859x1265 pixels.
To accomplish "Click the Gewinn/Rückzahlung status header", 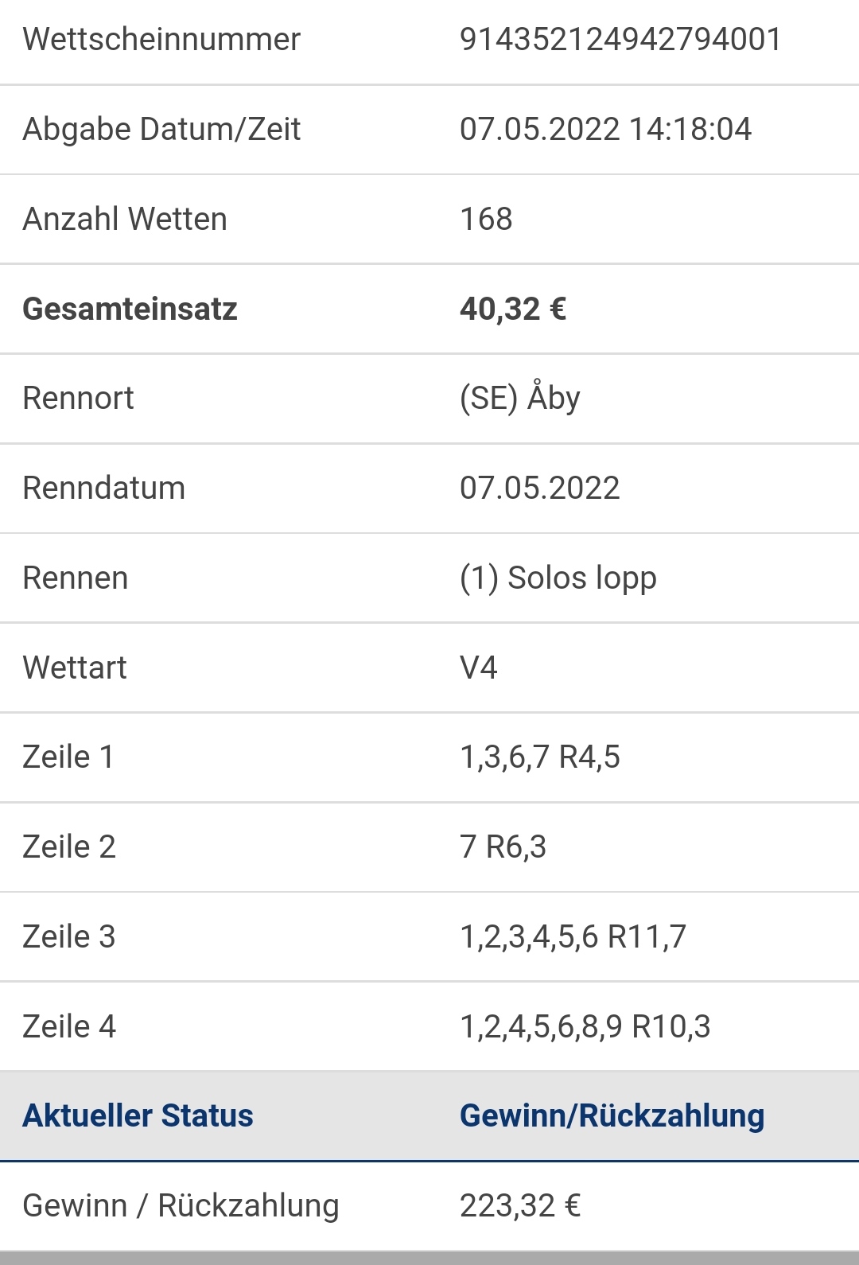I will (x=612, y=1116).
